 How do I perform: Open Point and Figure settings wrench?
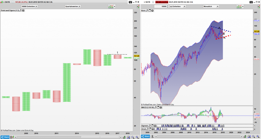tap(21, 10)
